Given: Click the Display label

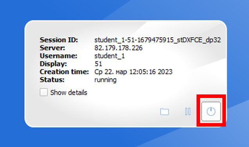Looking at the screenshot, I should pos(53,64).
